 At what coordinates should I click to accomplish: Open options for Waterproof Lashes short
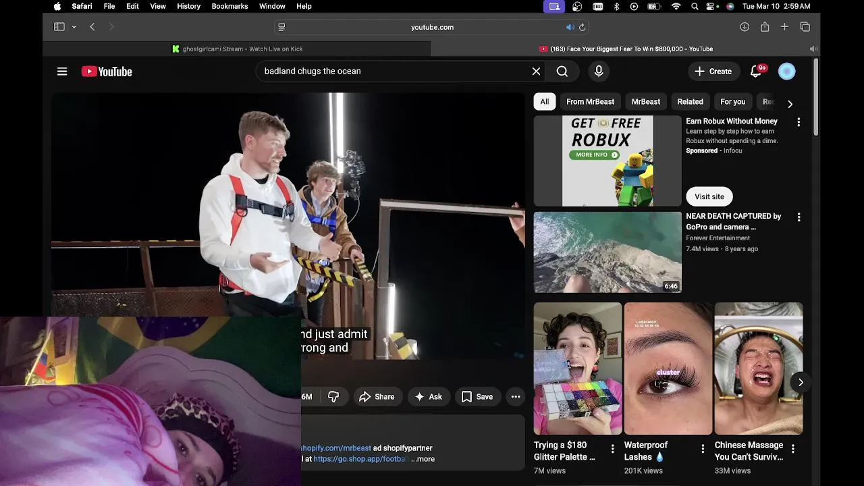(703, 449)
